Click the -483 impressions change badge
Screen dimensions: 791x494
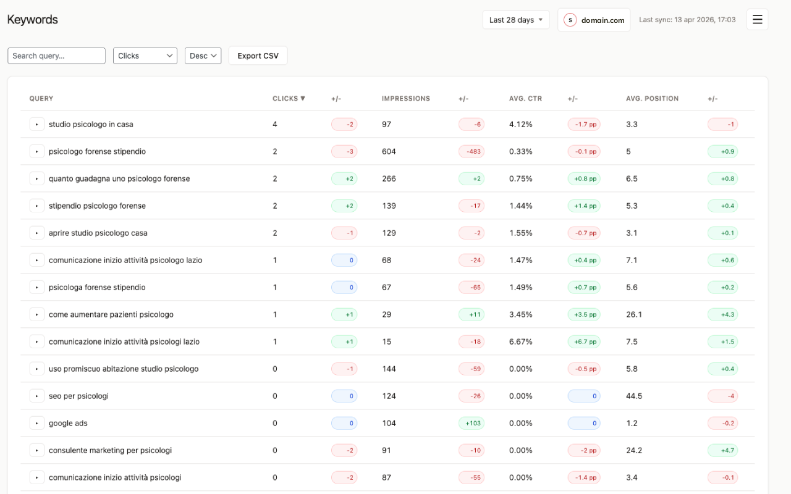point(472,151)
